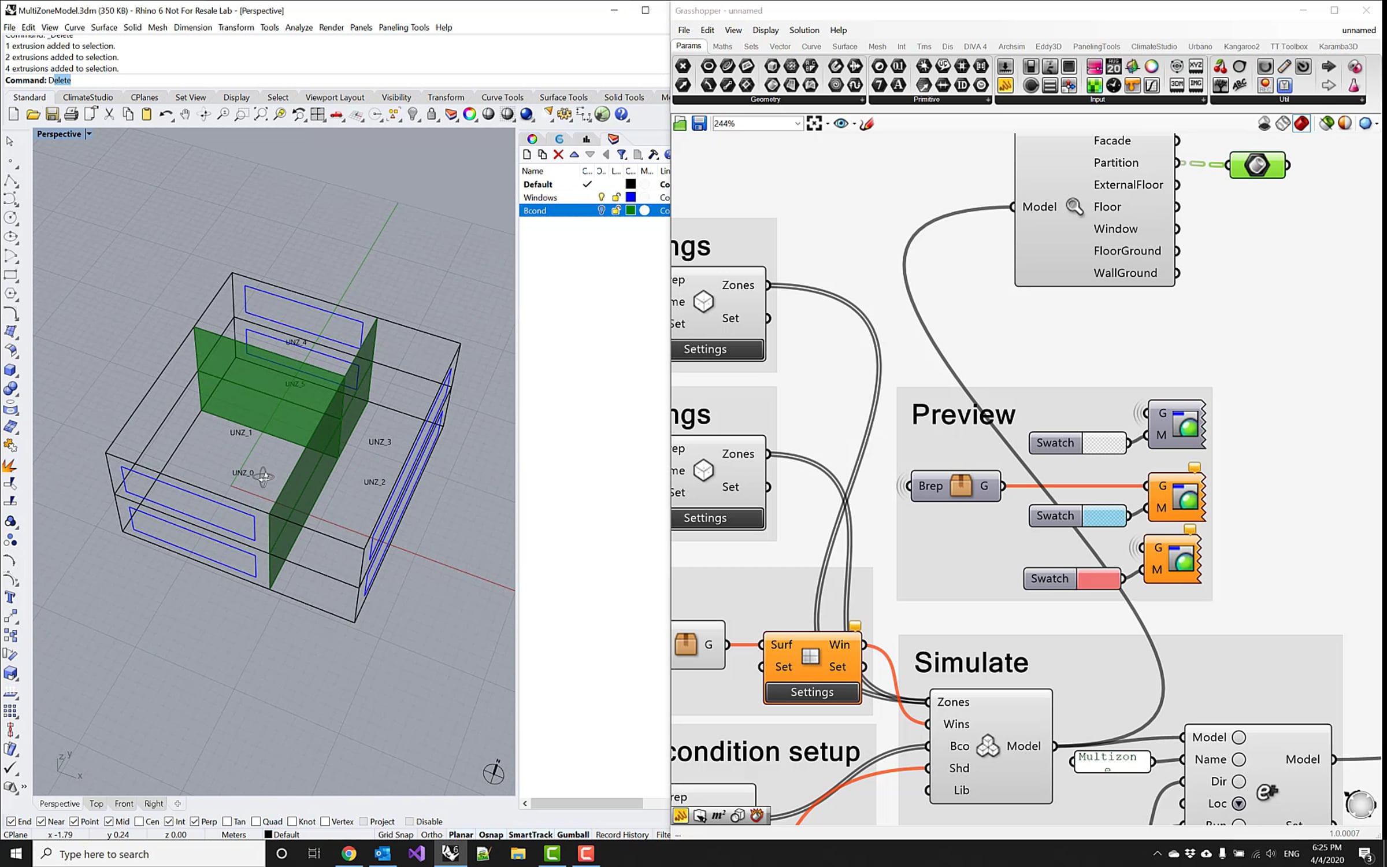Click Record History in the status bar

(x=622, y=835)
